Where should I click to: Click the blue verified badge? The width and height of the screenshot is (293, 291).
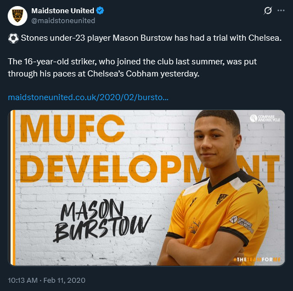[x=100, y=10]
